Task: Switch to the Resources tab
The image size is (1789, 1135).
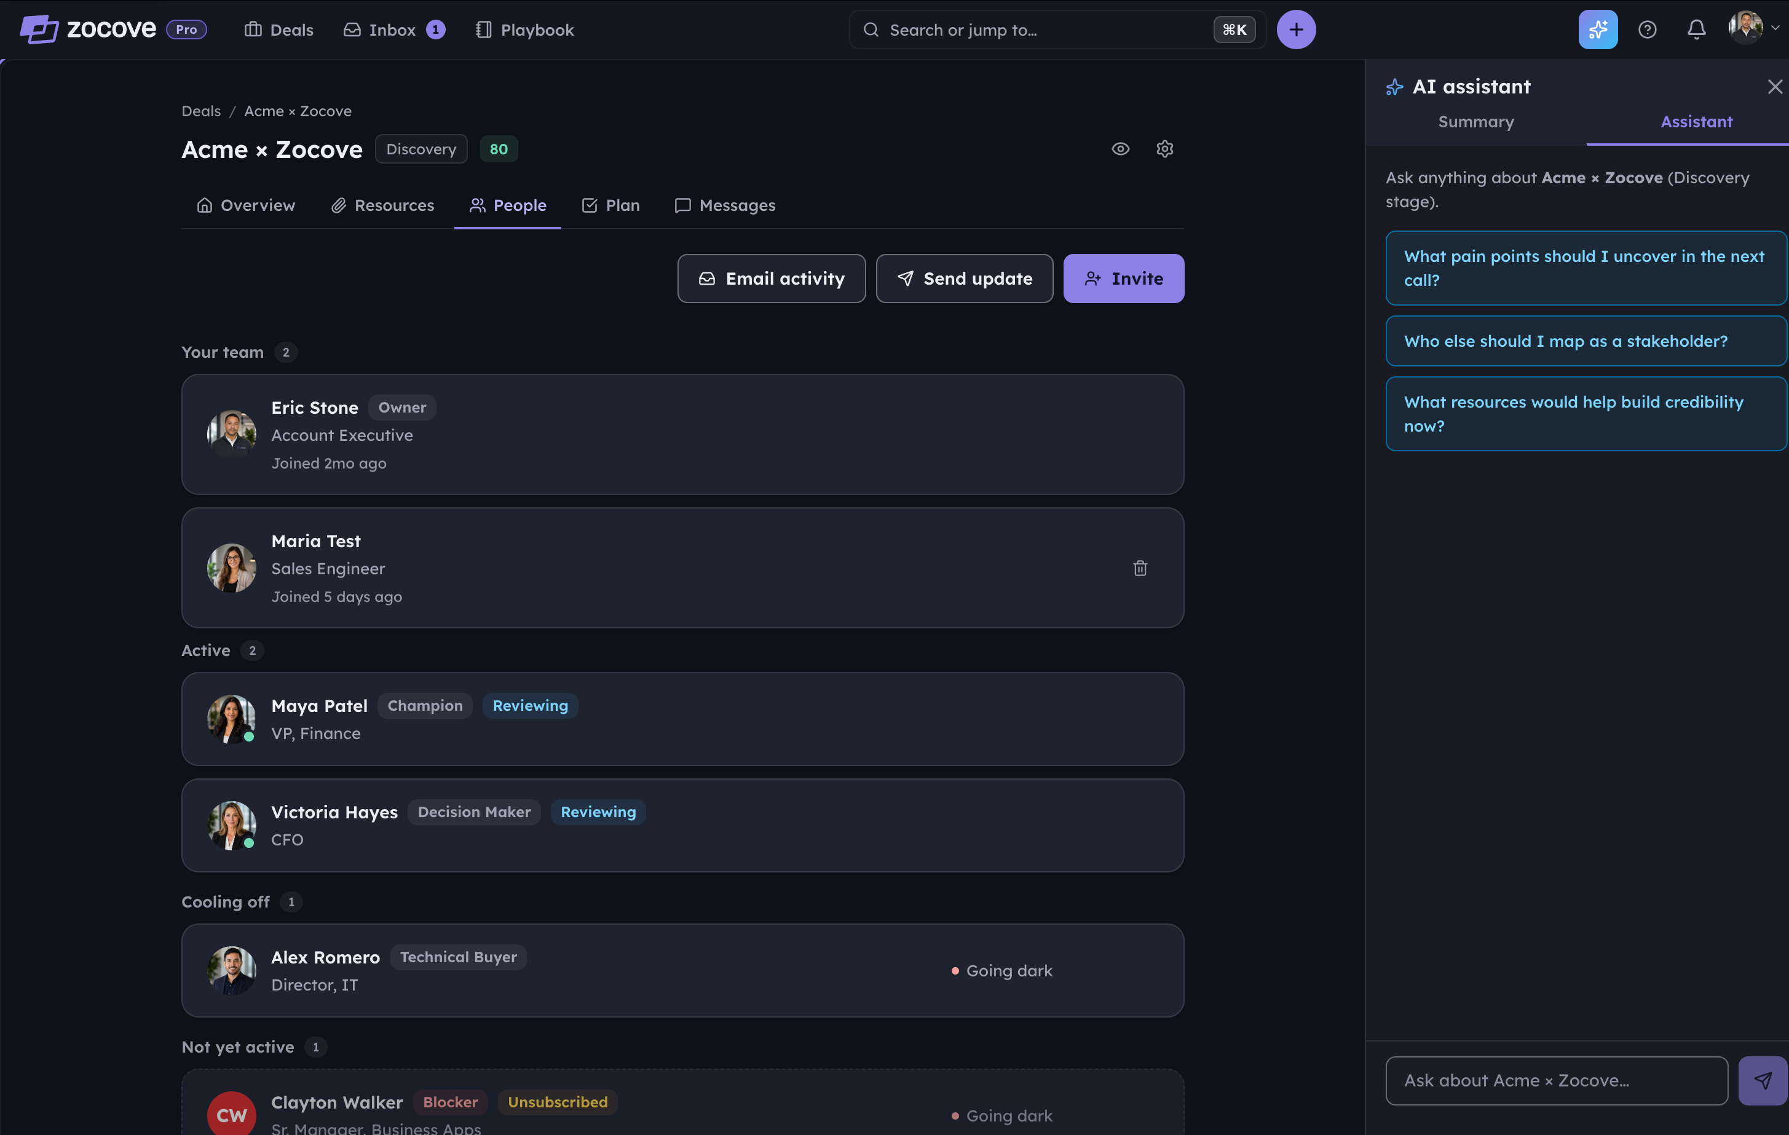Action: (382, 206)
